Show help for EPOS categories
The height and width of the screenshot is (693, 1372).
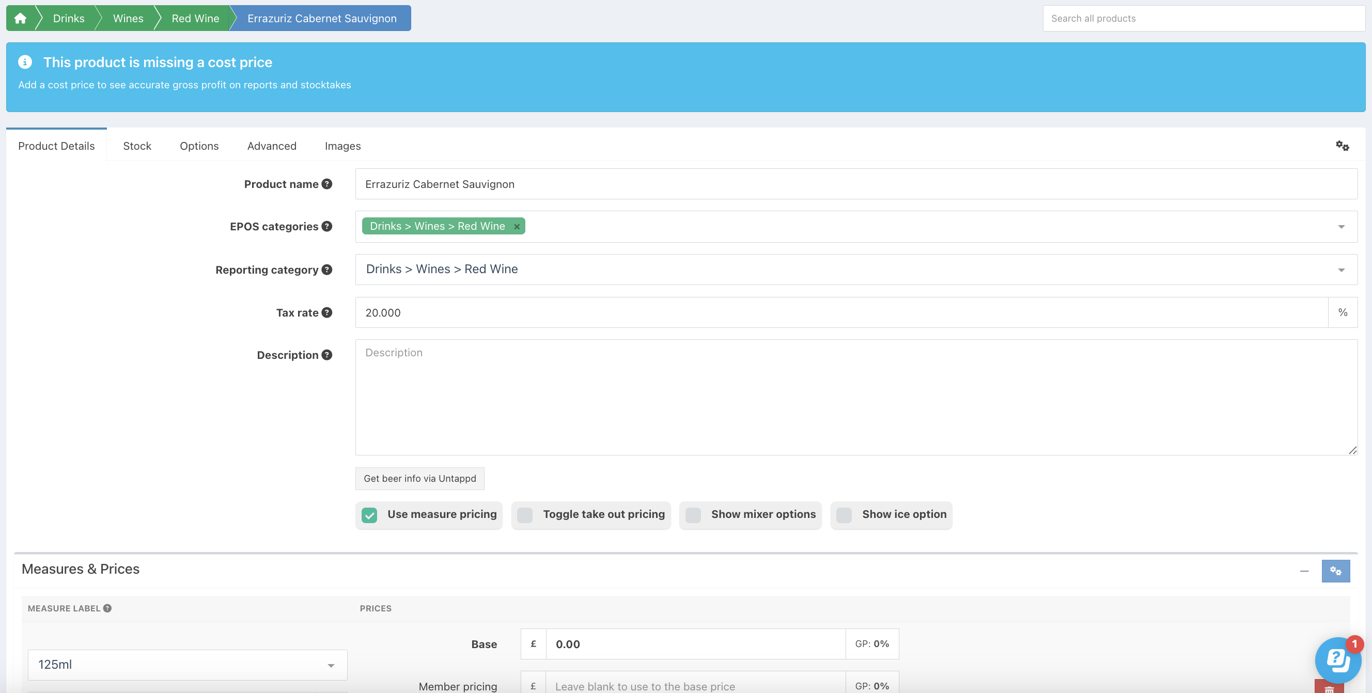pos(327,226)
